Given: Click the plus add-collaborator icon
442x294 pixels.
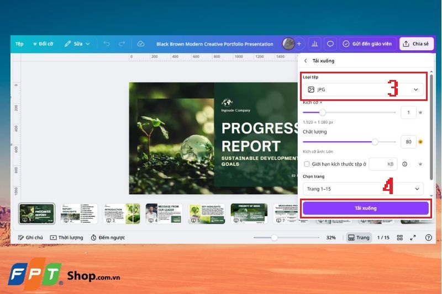Looking at the screenshot, I should [x=299, y=44].
